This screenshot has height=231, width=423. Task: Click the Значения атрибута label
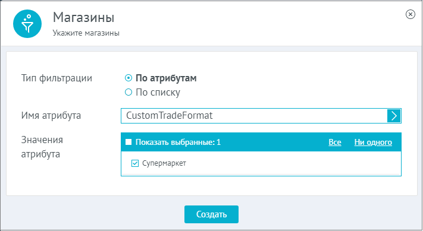pos(42,147)
